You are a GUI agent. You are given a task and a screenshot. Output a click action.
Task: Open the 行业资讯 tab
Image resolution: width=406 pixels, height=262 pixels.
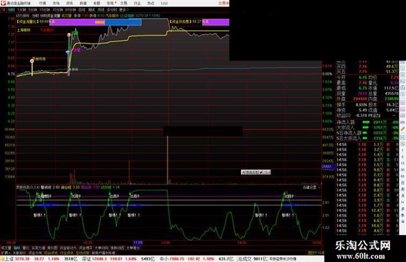coord(67,253)
